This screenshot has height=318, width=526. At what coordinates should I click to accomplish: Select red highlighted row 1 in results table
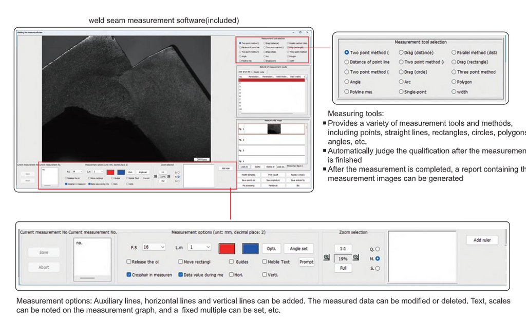click(x=272, y=80)
